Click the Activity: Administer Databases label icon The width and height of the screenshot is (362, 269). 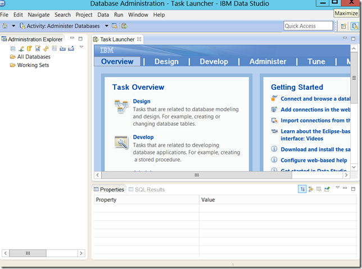22,26
